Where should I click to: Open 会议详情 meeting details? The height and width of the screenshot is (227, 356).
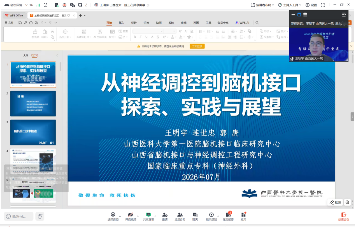pyautogui.click(x=13, y=5)
